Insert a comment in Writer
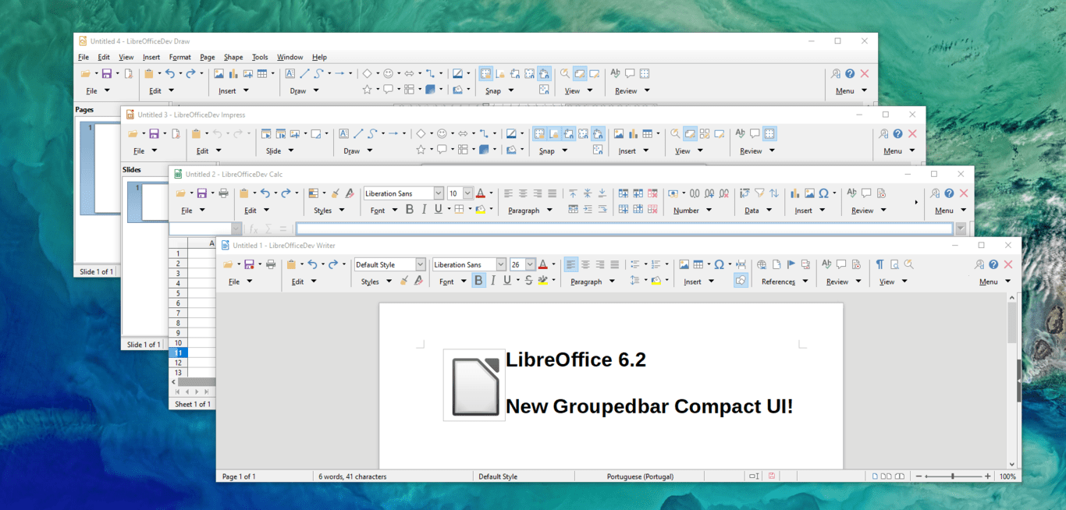The image size is (1066, 510). tap(840, 264)
